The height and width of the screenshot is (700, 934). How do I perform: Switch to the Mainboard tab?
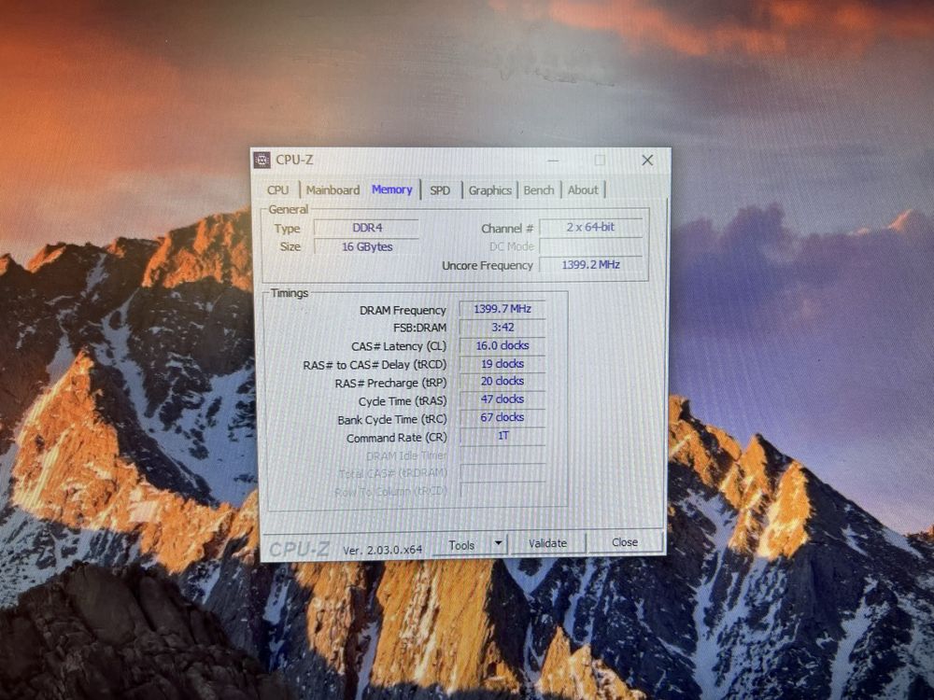(333, 189)
